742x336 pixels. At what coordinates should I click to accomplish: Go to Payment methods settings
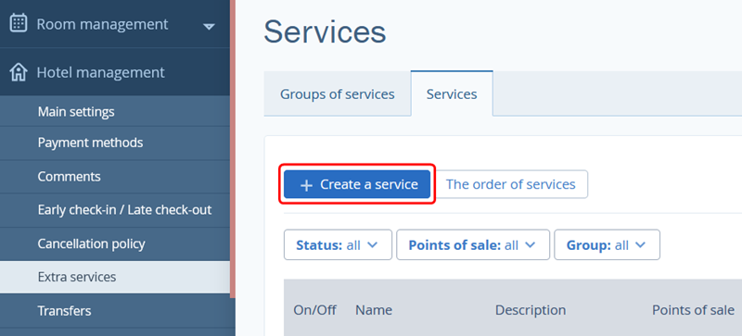[x=114, y=143]
